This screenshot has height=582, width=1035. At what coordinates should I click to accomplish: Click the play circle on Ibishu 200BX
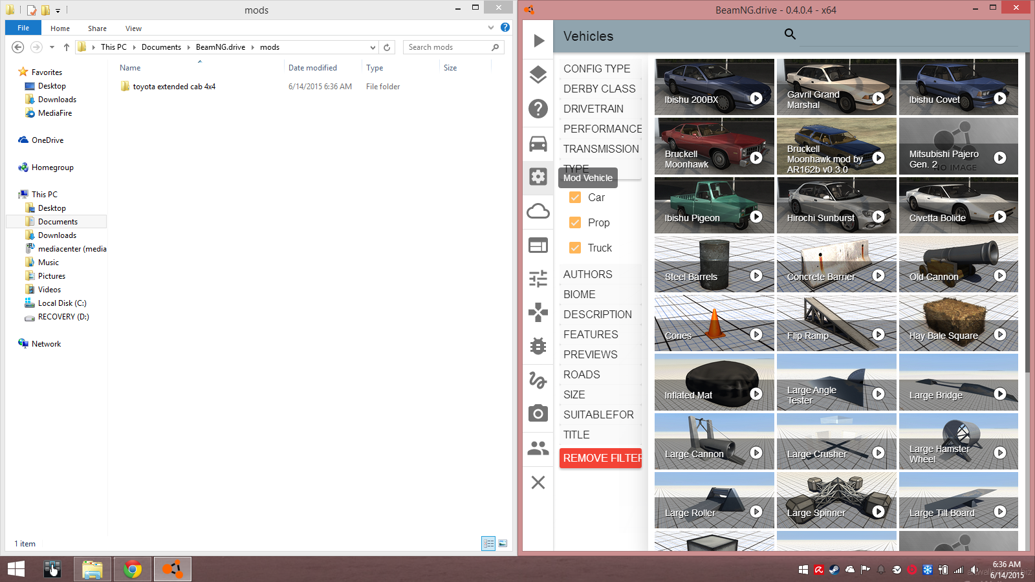click(x=756, y=98)
